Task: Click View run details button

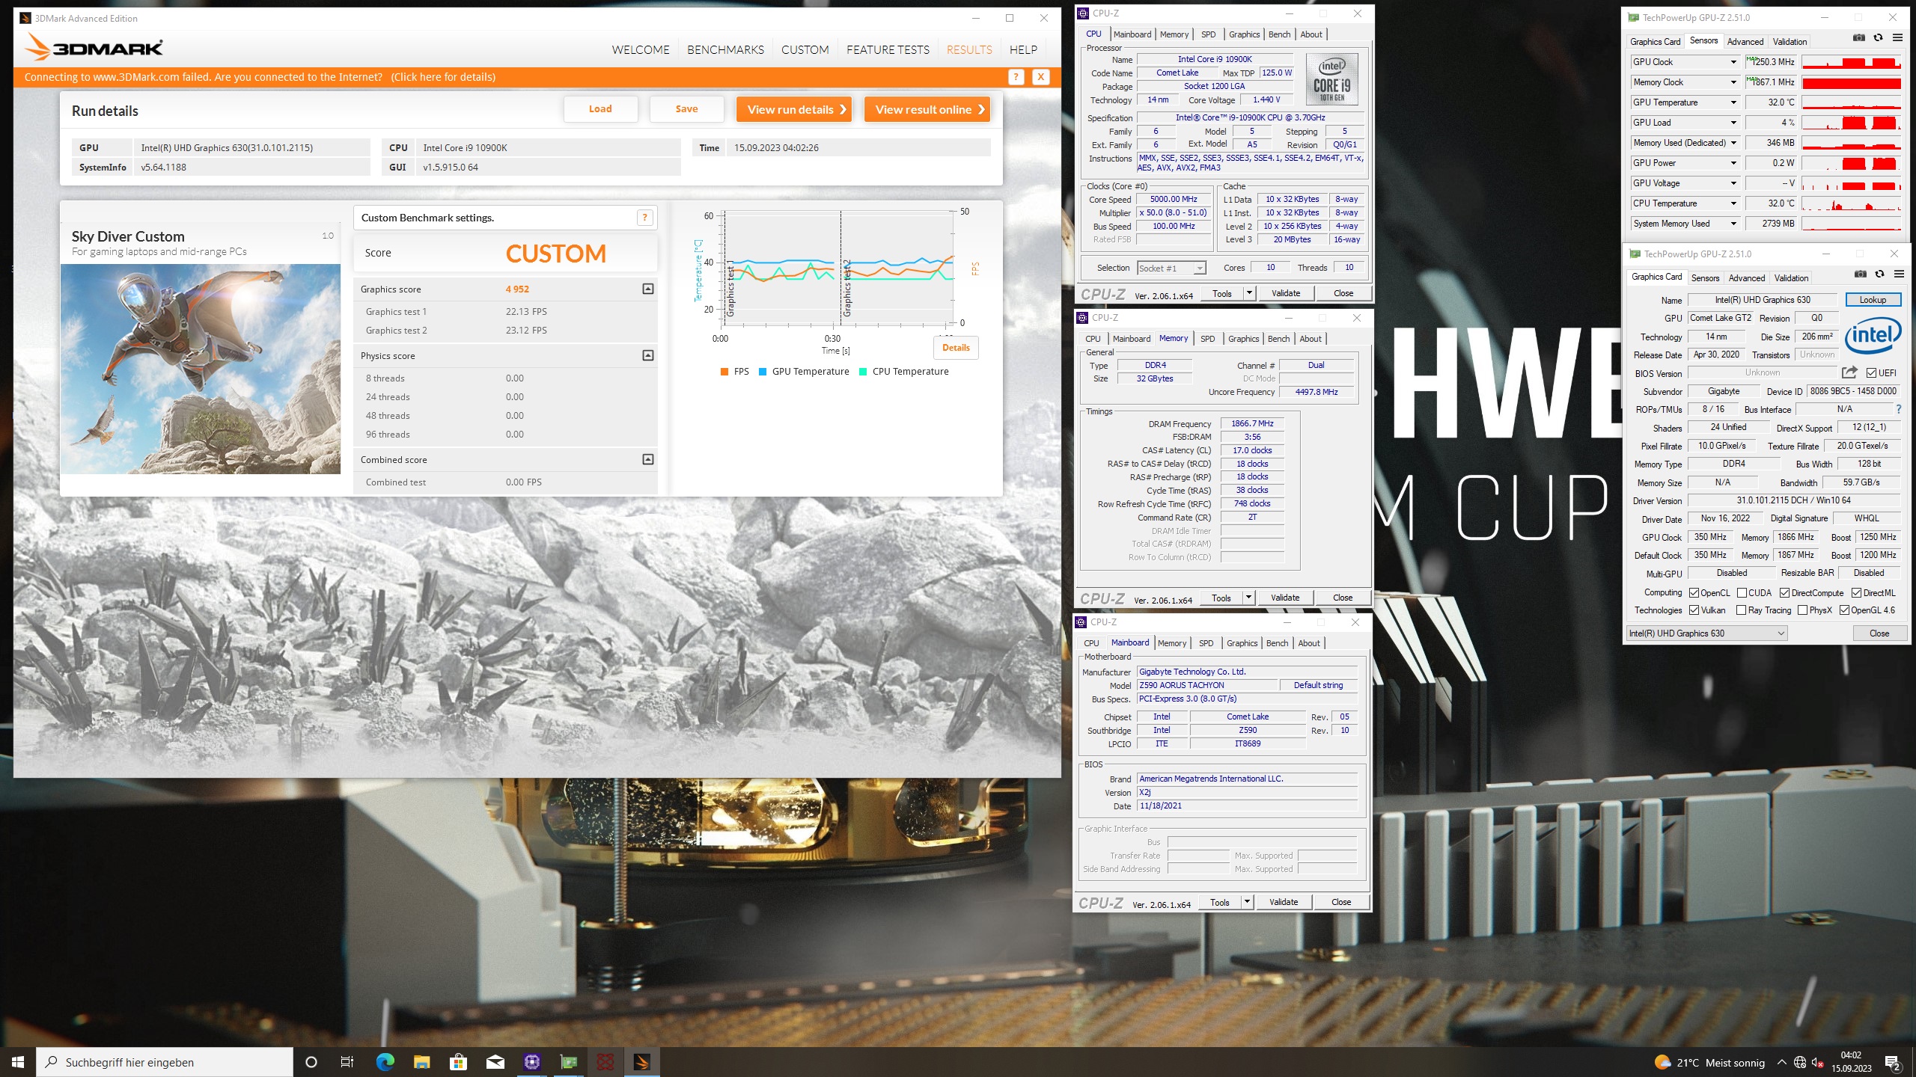Action: (x=795, y=109)
